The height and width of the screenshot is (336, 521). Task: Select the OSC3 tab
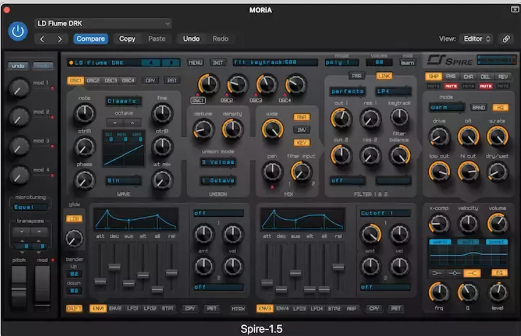[x=111, y=81]
